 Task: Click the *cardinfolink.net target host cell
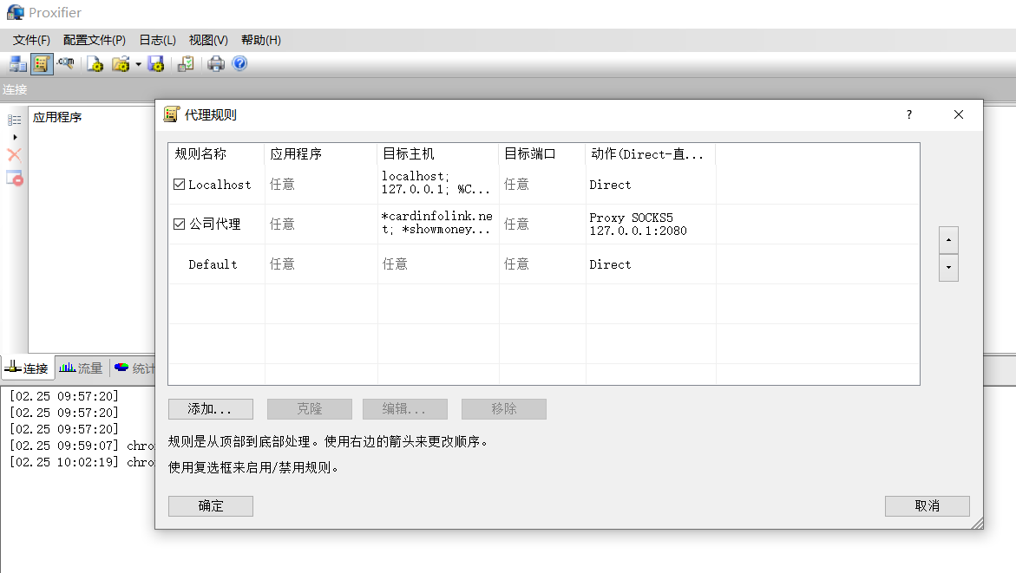(438, 223)
